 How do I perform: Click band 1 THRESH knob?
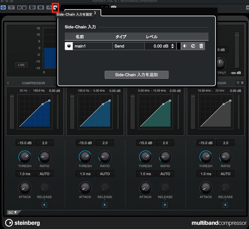(x=25, y=157)
